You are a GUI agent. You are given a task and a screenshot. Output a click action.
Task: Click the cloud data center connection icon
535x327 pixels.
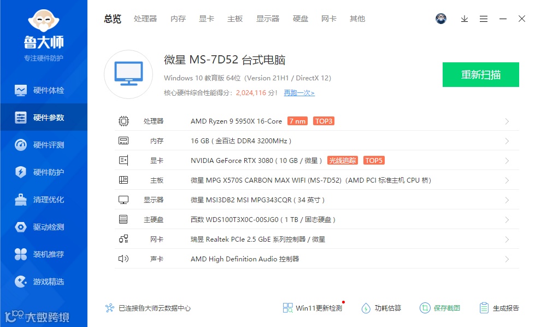pos(109,308)
